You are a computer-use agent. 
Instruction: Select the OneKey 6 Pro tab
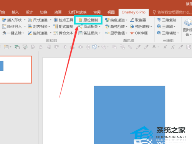tap(134, 12)
